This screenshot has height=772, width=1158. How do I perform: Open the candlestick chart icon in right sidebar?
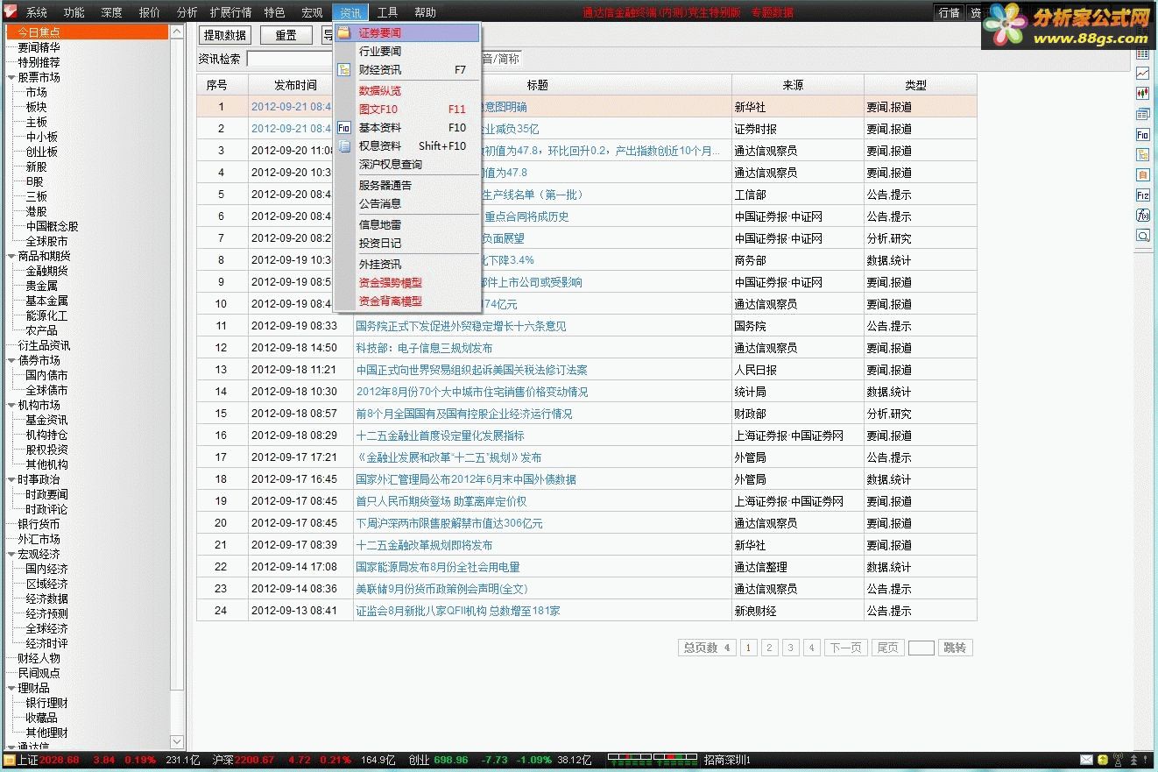[x=1142, y=94]
